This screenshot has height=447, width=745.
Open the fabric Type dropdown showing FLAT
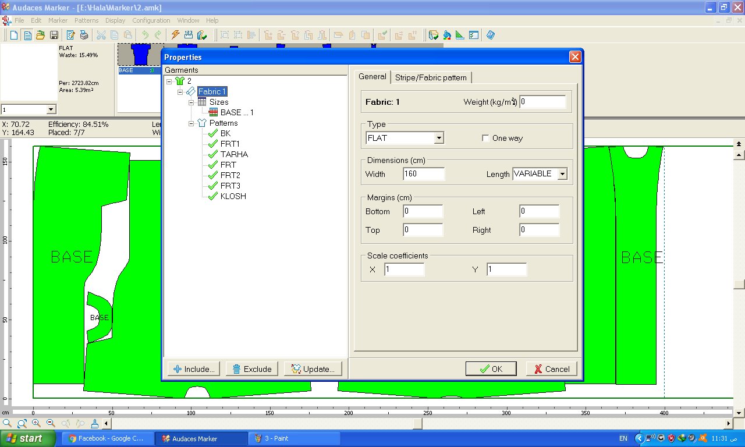[x=439, y=138]
